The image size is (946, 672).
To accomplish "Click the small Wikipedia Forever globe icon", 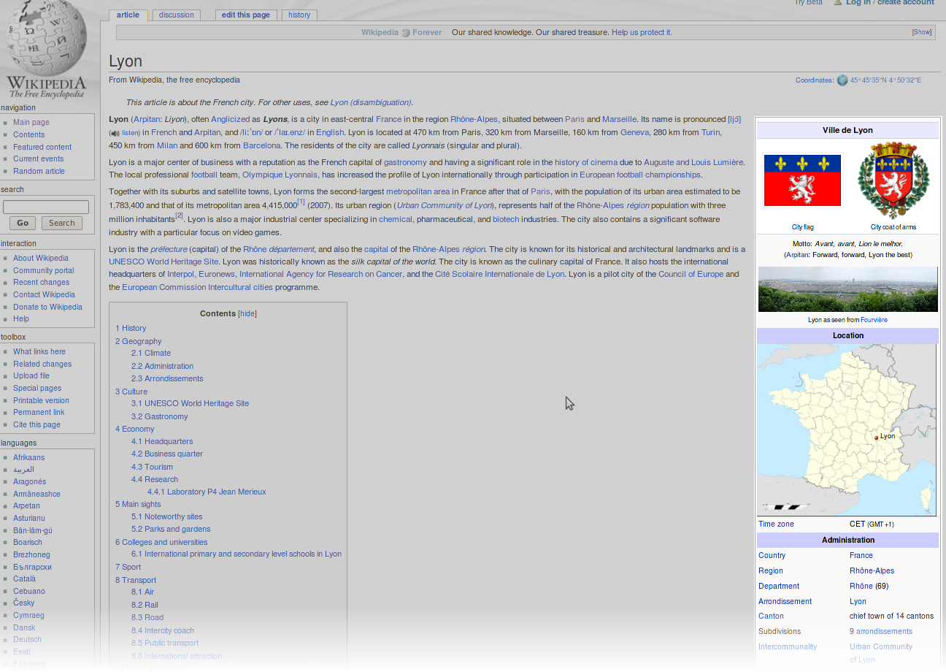I will pyautogui.click(x=406, y=33).
